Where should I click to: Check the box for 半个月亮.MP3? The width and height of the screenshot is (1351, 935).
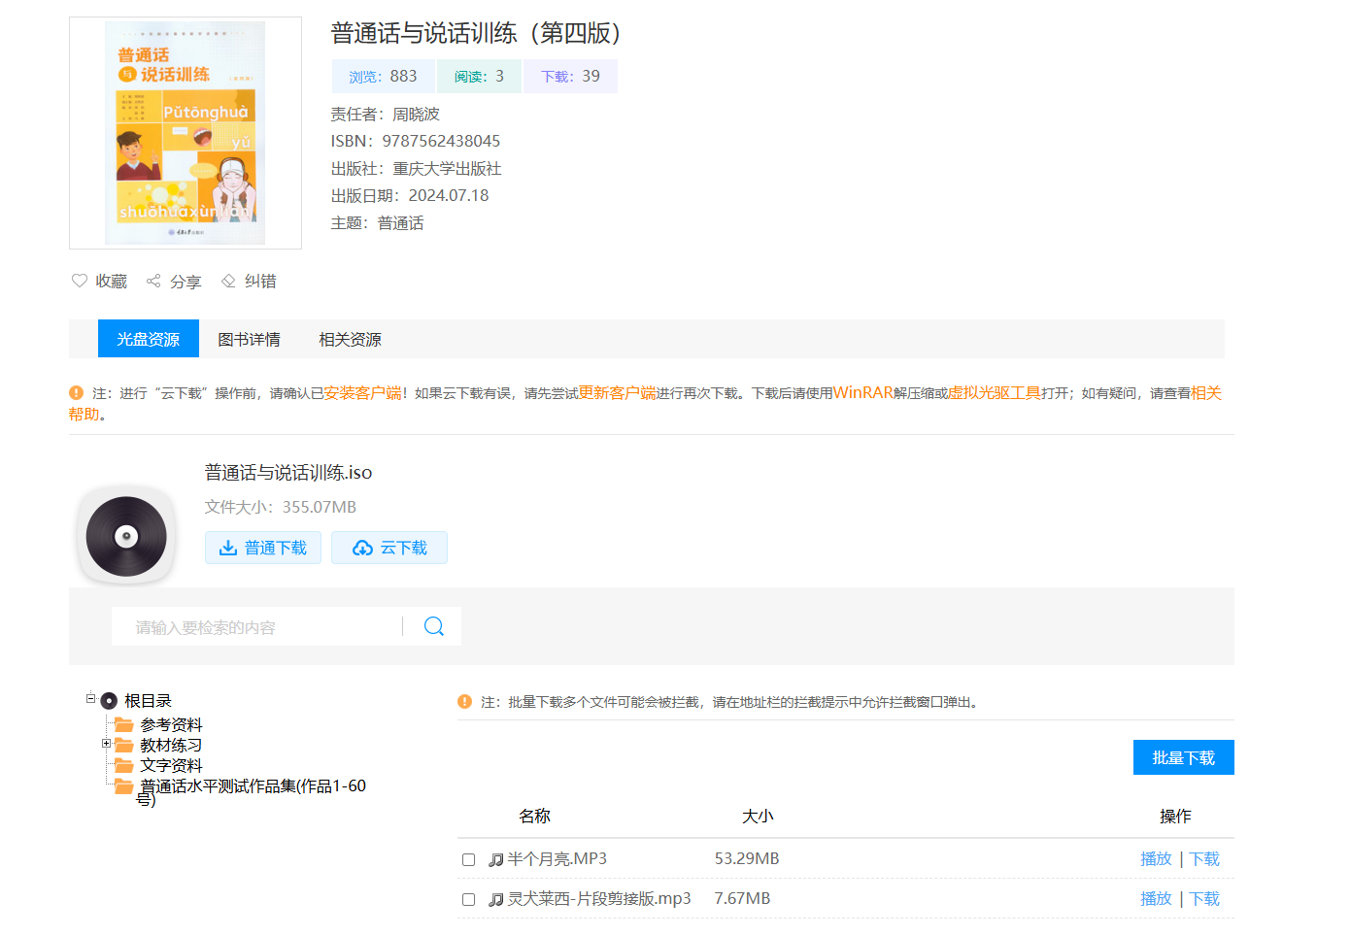pos(468,860)
